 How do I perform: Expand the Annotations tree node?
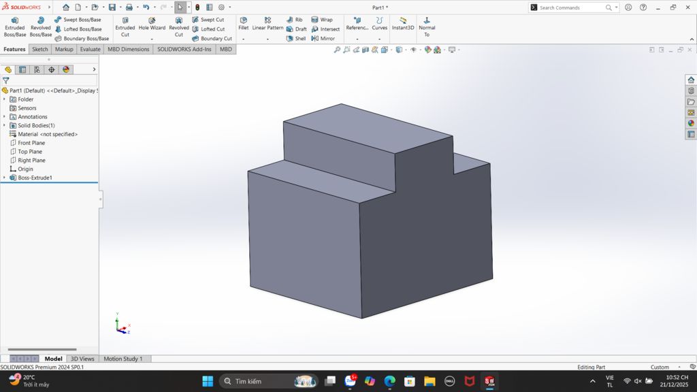[x=5, y=116]
